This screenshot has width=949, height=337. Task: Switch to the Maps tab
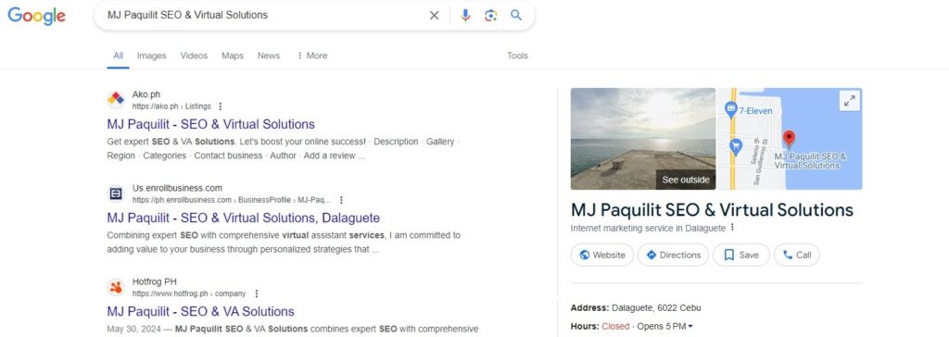click(233, 56)
